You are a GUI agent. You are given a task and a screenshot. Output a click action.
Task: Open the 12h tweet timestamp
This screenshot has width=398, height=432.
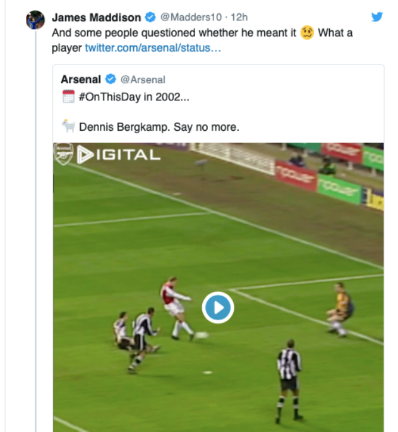tap(239, 17)
